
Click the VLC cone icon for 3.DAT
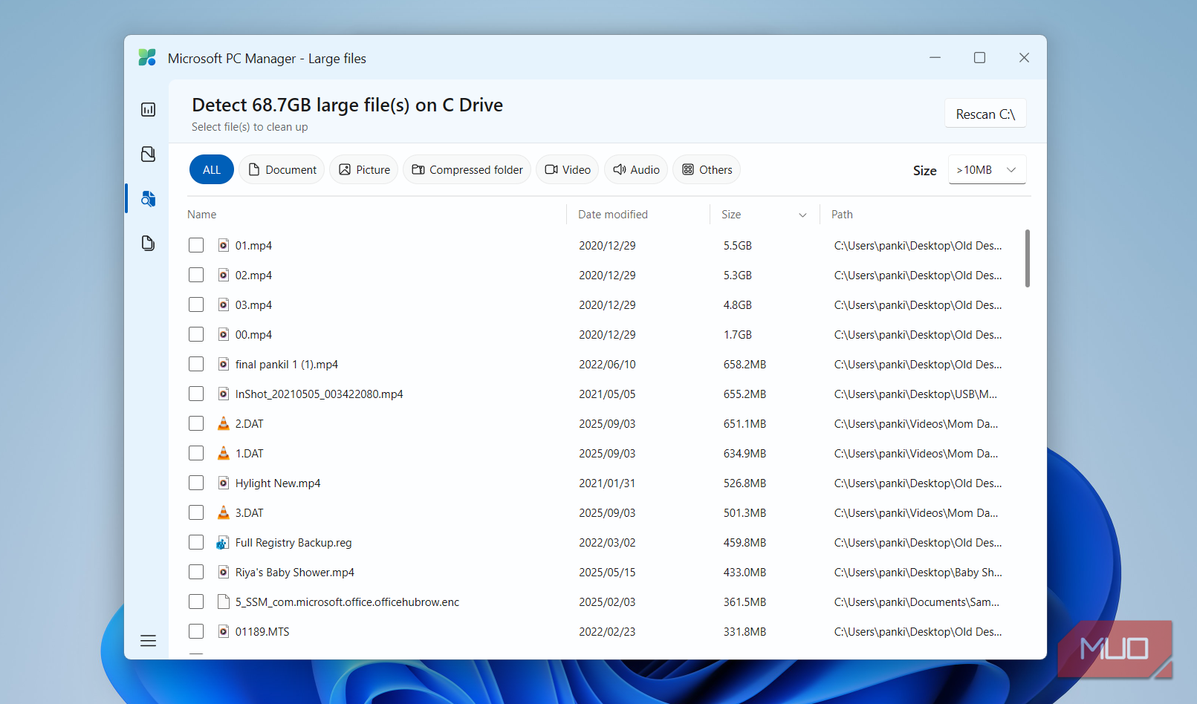(223, 512)
